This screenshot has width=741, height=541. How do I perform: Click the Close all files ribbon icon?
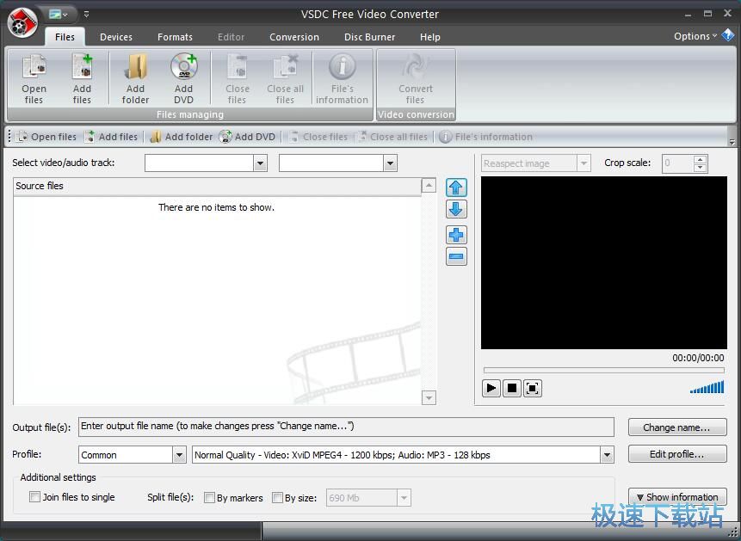pos(285,77)
